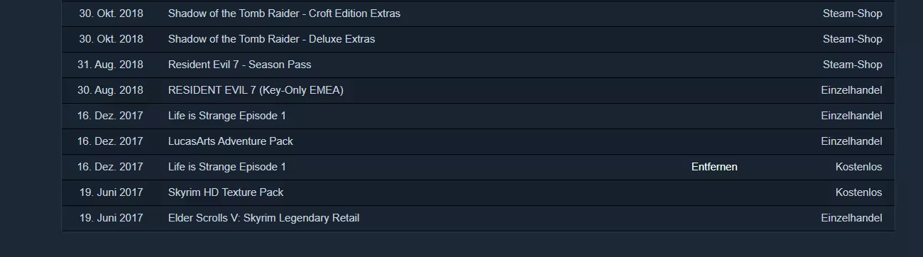Click the date of Croft Edition Extras row

coord(111,13)
